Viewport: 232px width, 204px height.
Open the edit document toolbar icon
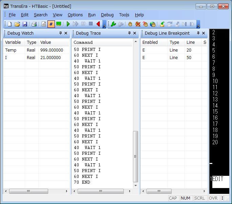tap(44, 24)
